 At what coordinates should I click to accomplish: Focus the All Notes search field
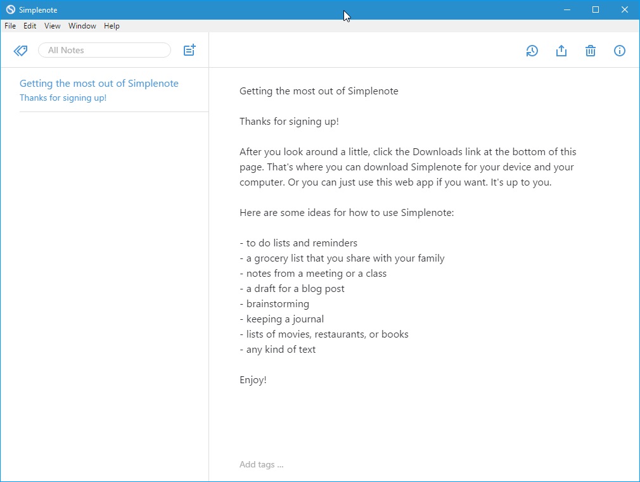(105, 50)
